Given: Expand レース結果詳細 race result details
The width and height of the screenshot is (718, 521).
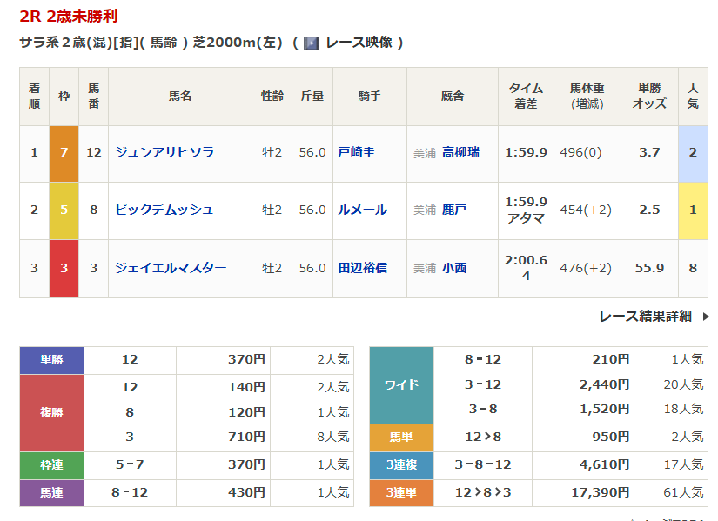Looking at the screenshot, I should [x=645, y=317].
